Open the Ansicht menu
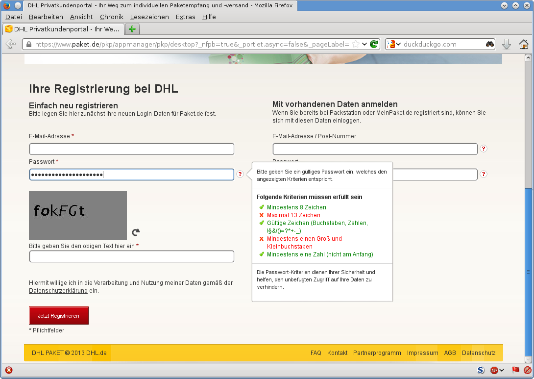Image resolution: width=534 pixels, height=379 pixels. point(81,17)
